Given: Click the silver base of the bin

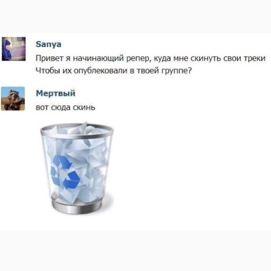Looking at the screenshot, I should click(77, 206).
